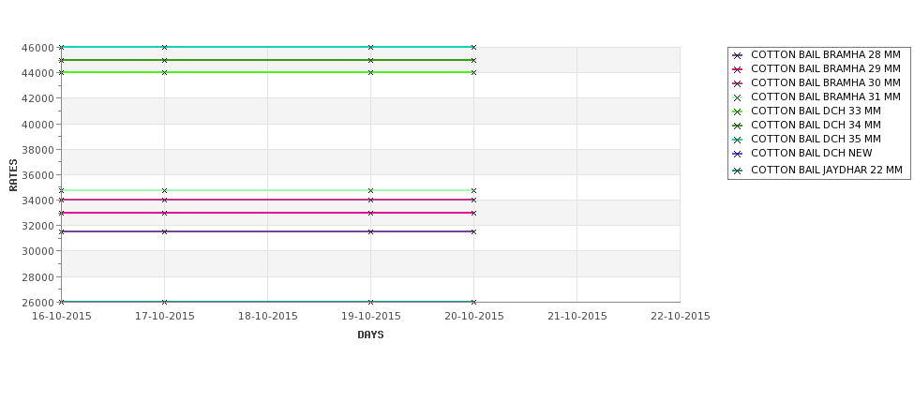Select the BRAMHA 30 MM legend marker
The height and width of the screenshot is (402, 914).
coord(737,83)
